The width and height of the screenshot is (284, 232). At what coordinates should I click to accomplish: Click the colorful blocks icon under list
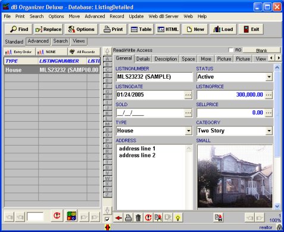pyautogui.click(x=71, y=216)
